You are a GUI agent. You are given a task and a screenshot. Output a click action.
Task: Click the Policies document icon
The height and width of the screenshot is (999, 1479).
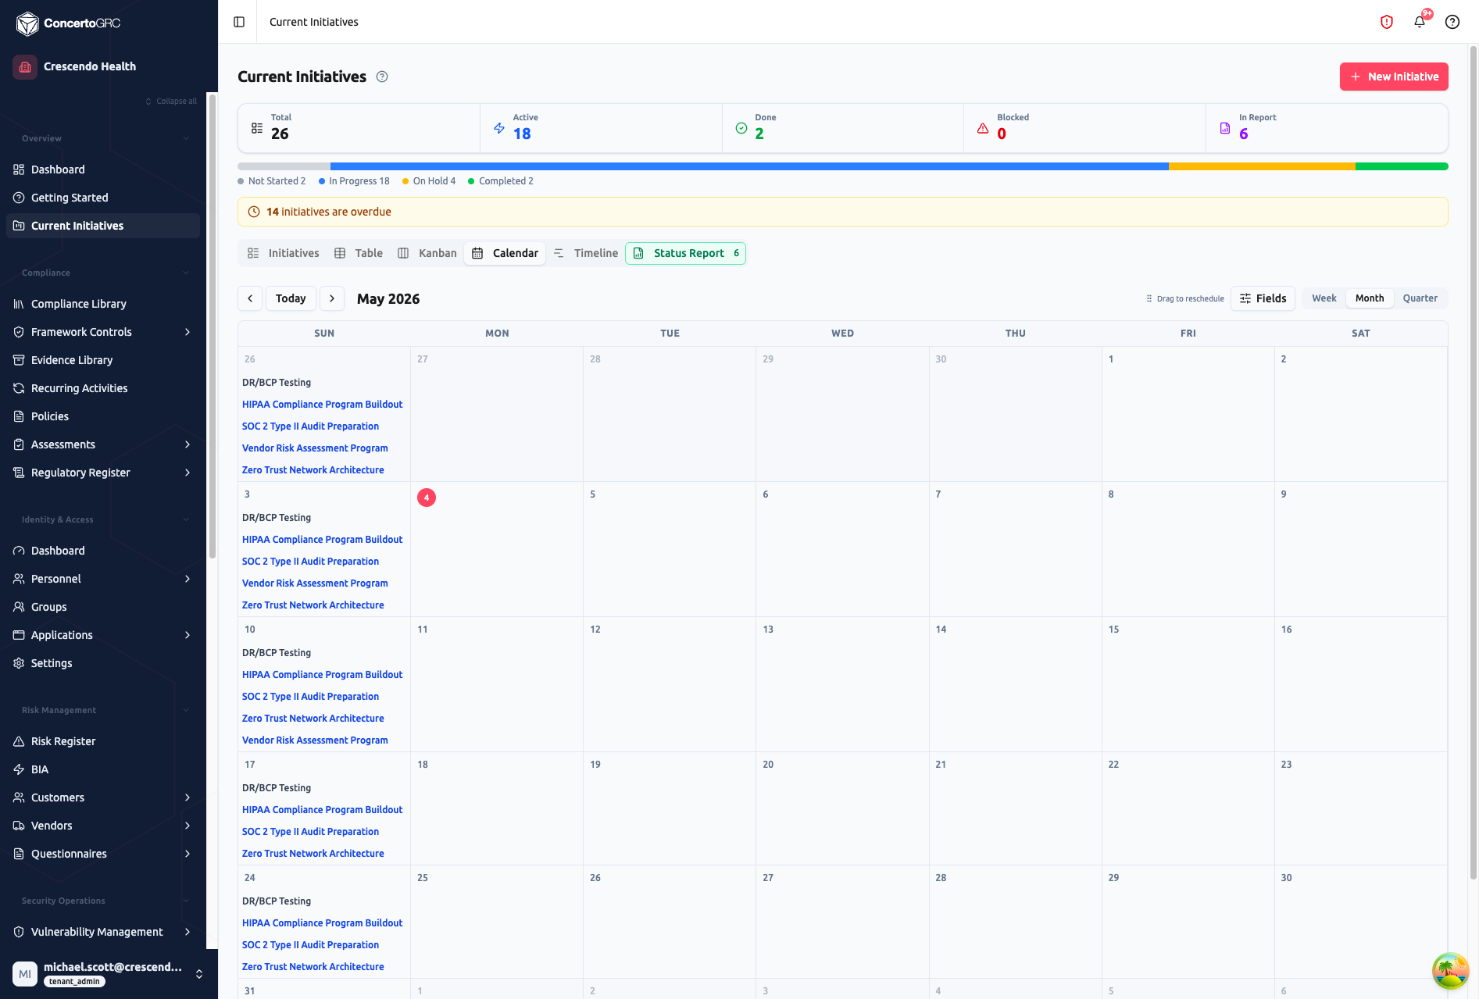(x=19, y=416)
